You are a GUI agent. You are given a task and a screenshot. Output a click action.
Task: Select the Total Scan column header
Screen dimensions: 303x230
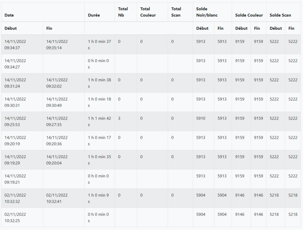(x=176, y=12)
